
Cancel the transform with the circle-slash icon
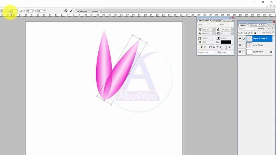[66, 11]
